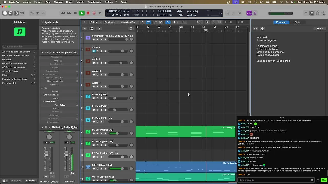Viewport: 328px width, 184px height.
Task: Toggle input monitoring on Audio 11
Action: pos(105,86)
